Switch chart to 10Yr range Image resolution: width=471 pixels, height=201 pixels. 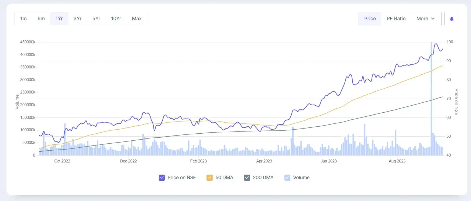tap(116, 19)
